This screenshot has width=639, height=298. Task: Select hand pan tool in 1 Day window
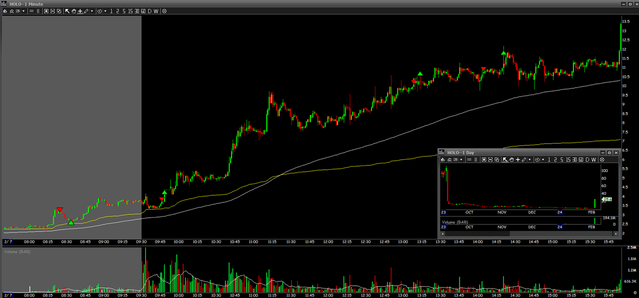click(512, 160)
